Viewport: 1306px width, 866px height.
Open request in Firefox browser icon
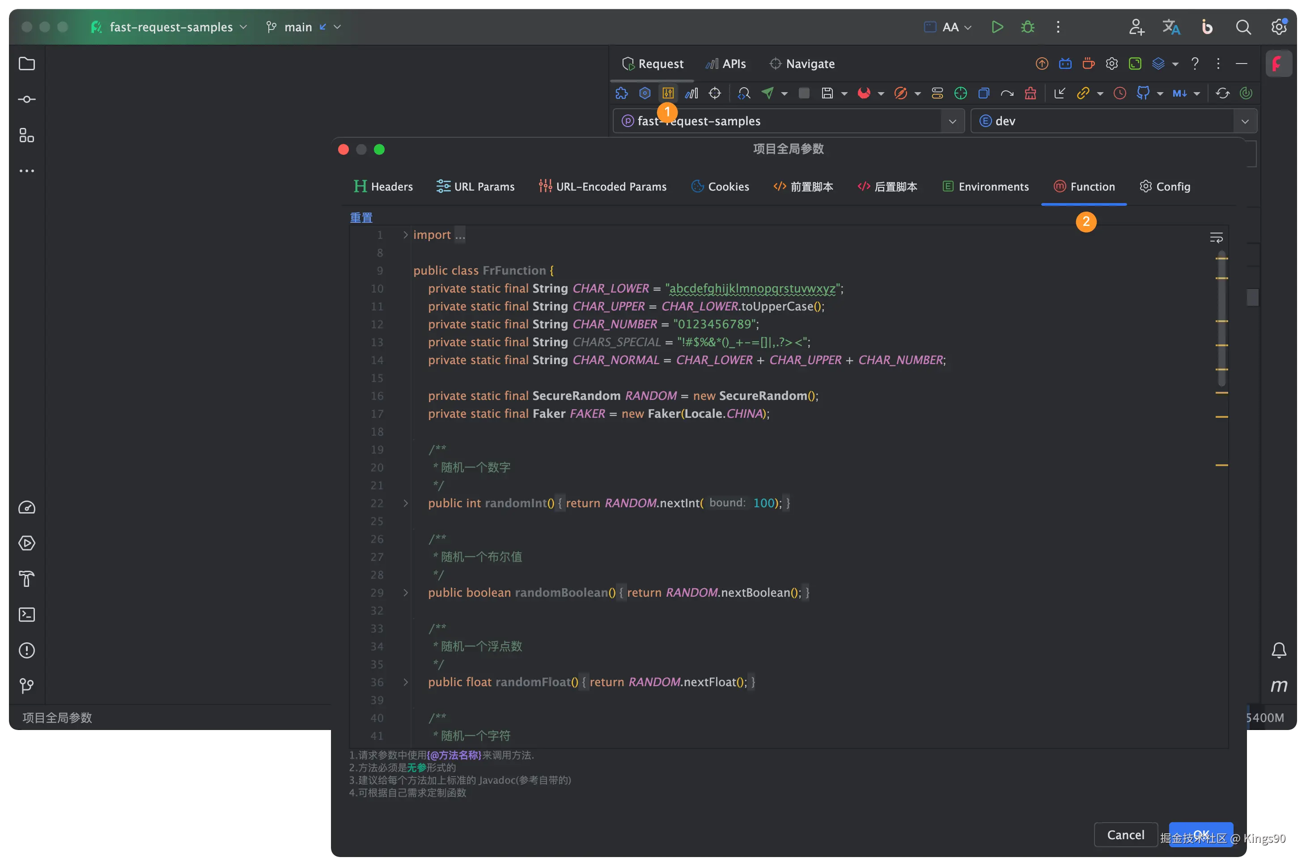864,93
